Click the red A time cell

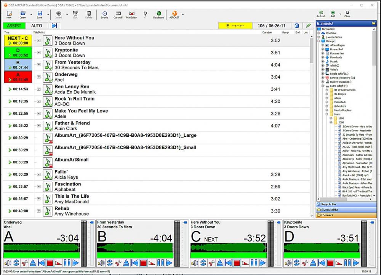click(18, 77)
